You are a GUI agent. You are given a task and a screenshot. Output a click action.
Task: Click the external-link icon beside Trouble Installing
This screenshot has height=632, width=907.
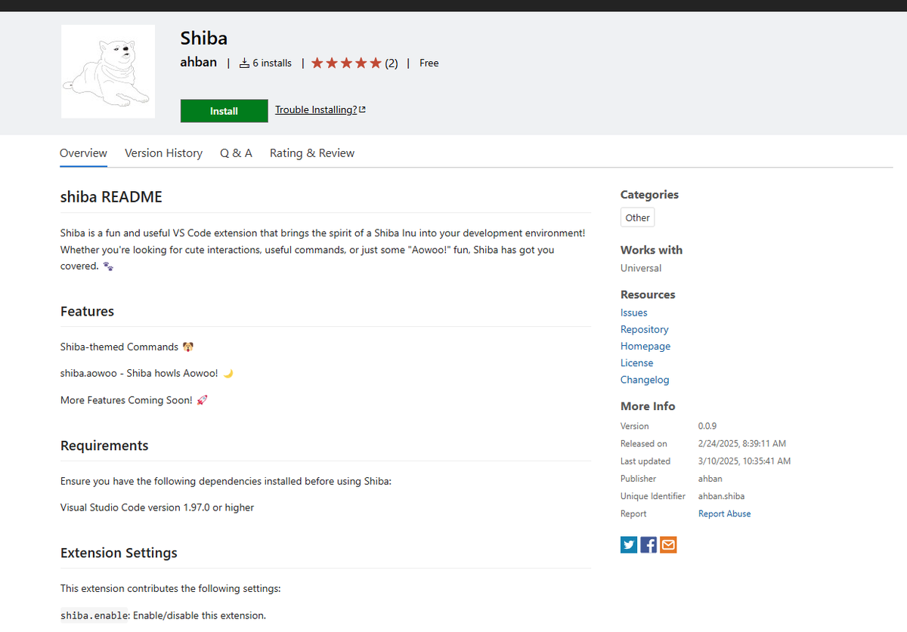tap(363, 110)
